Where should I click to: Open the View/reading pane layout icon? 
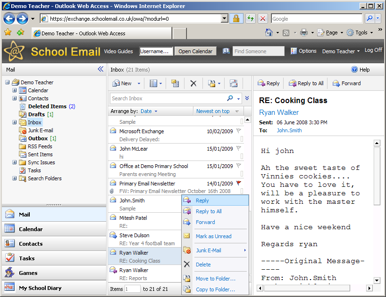tap(153, 83)
